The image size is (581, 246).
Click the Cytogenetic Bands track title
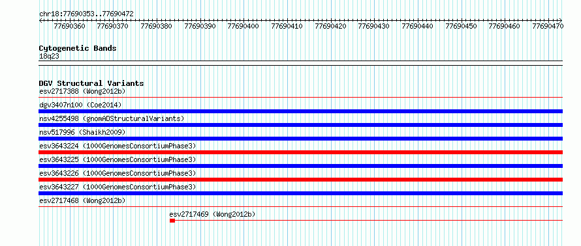(78, 48)
